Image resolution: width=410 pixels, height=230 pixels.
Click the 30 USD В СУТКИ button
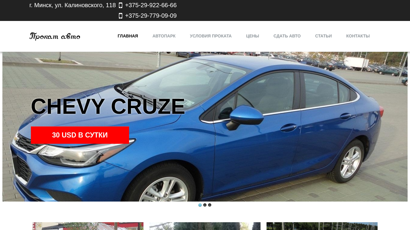click(80, 135)
